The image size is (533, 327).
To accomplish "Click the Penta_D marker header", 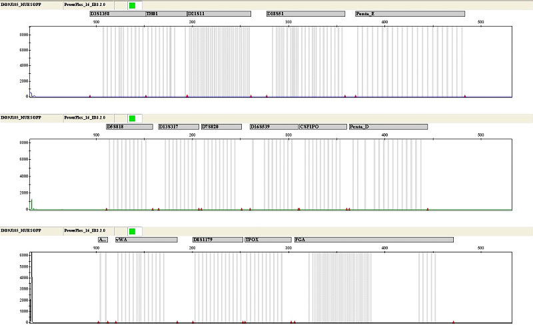I will [388, 127].
